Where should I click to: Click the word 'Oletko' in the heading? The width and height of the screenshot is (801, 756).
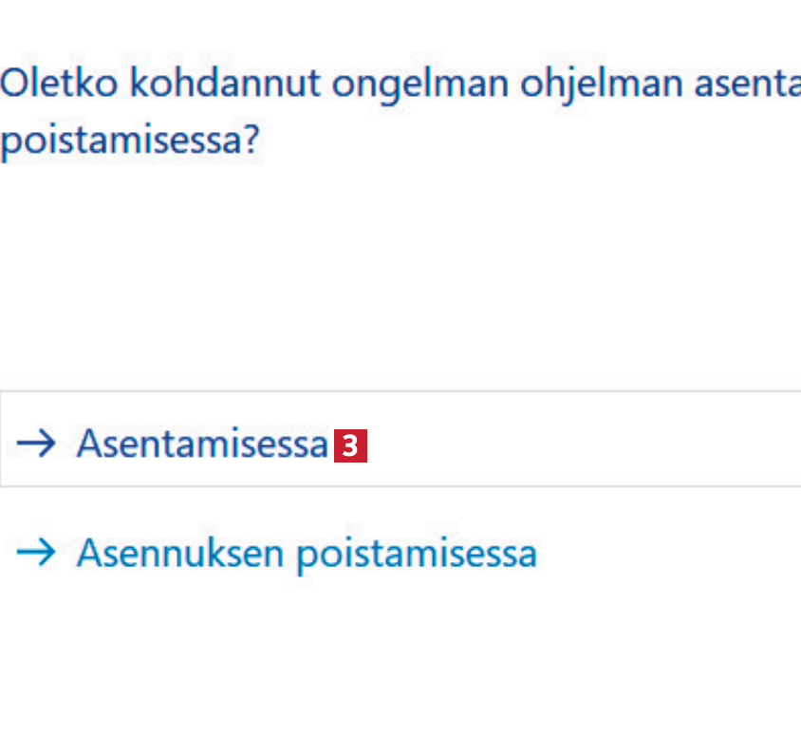(57, 84)
